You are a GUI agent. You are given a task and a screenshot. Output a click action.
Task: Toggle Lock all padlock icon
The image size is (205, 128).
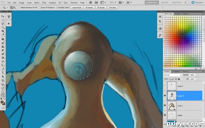point(179,79)
